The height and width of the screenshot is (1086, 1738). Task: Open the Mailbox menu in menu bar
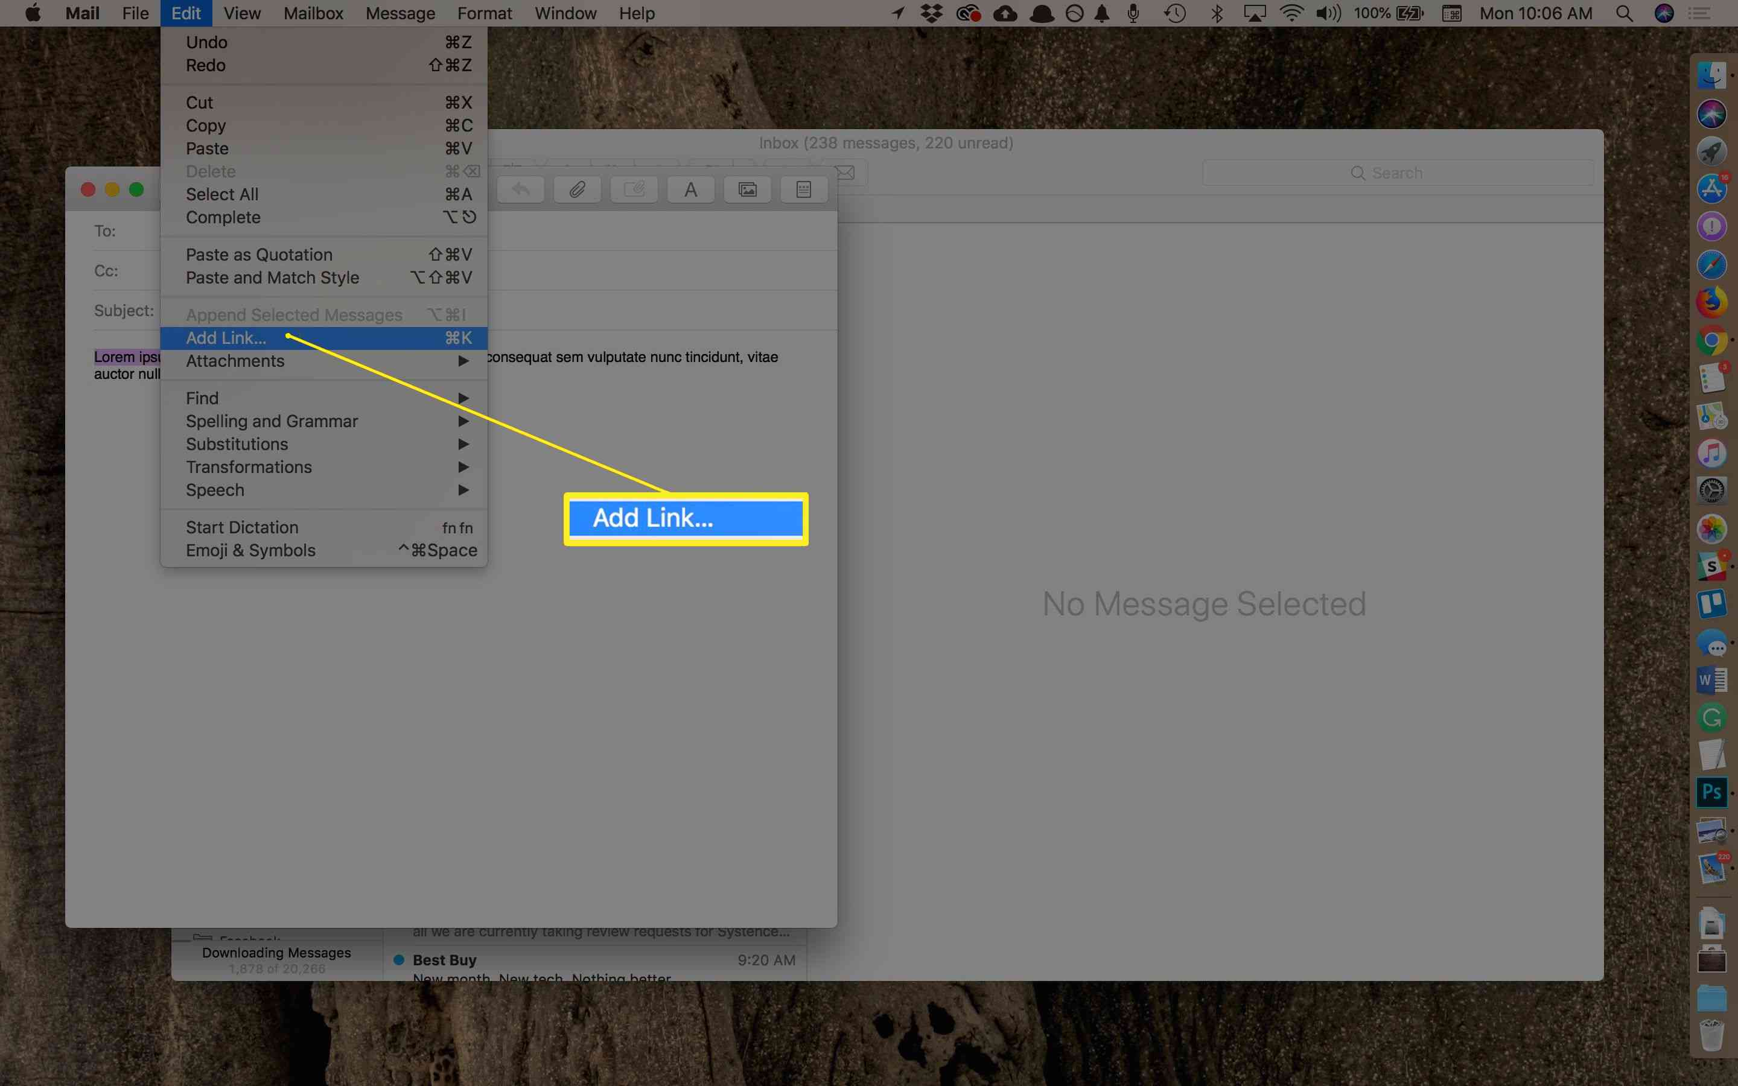pos(313,13)
